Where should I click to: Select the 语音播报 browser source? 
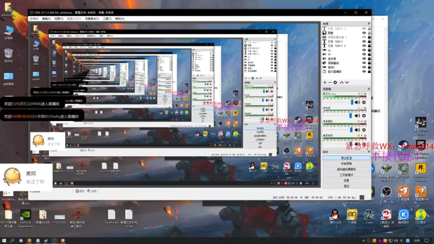pos(333,63)
